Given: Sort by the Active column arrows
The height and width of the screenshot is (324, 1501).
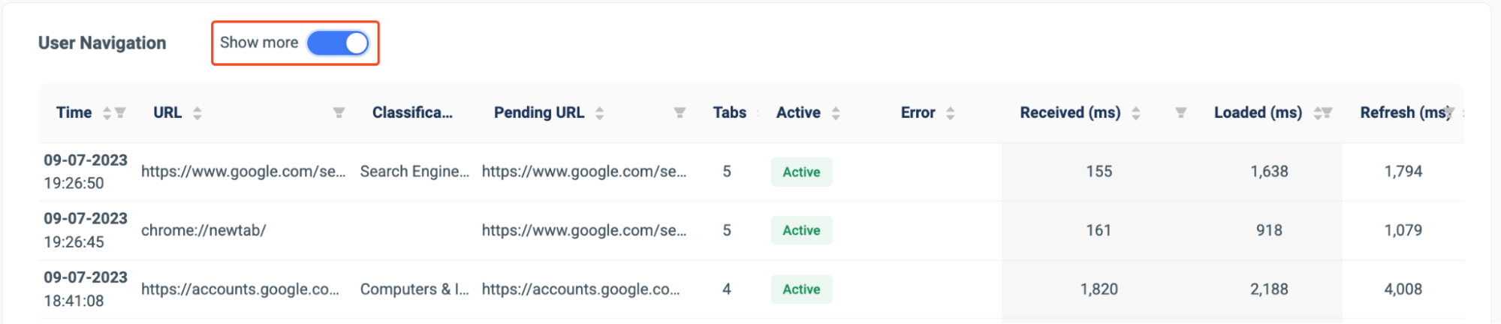Looking at the screenshot, I should [836, 112].
